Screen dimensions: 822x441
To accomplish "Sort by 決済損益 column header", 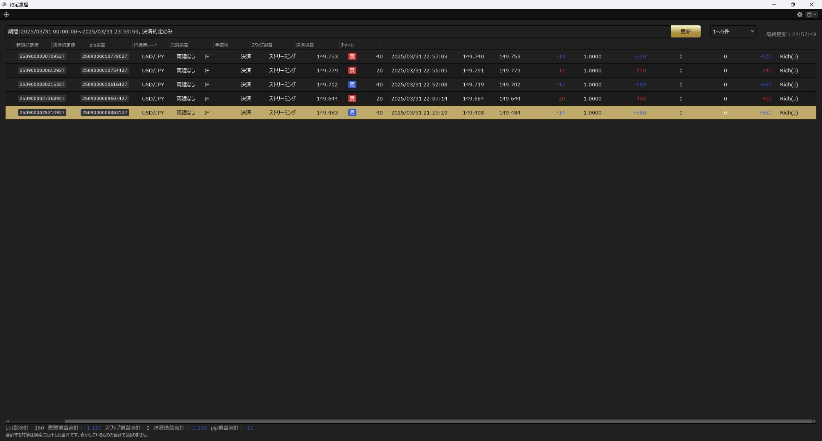I will (x=305, y=45).
